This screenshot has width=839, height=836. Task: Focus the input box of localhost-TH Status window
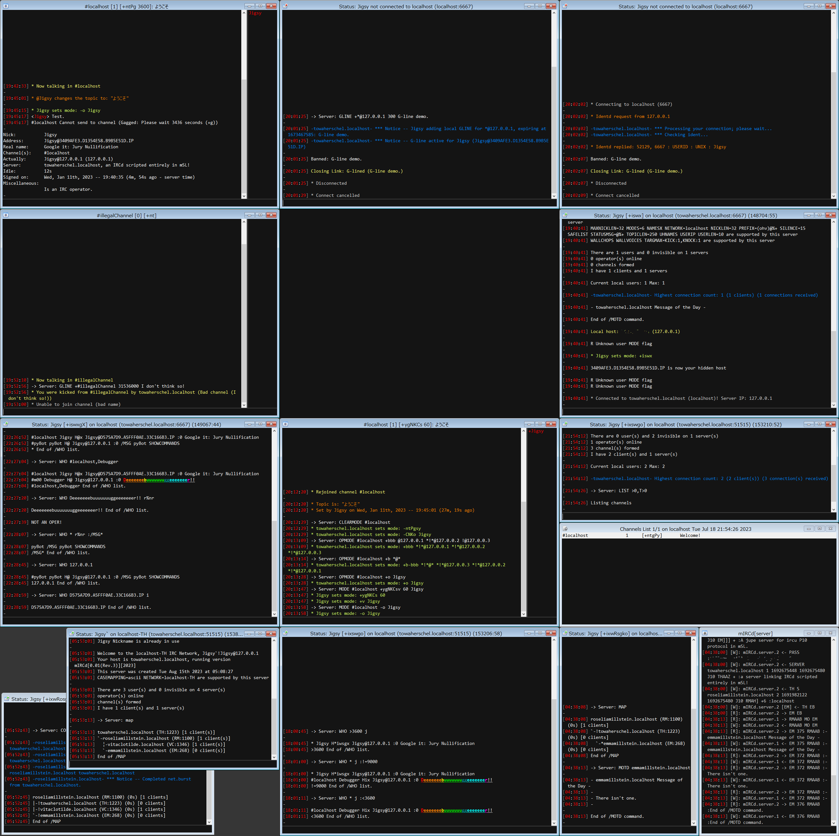point(173,763)
